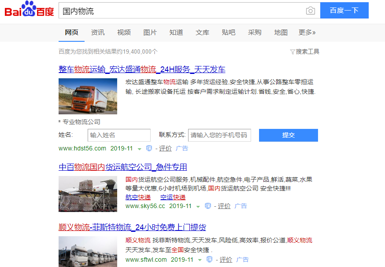
Task: Open the 视频 tab
Action: coord(124,33)
